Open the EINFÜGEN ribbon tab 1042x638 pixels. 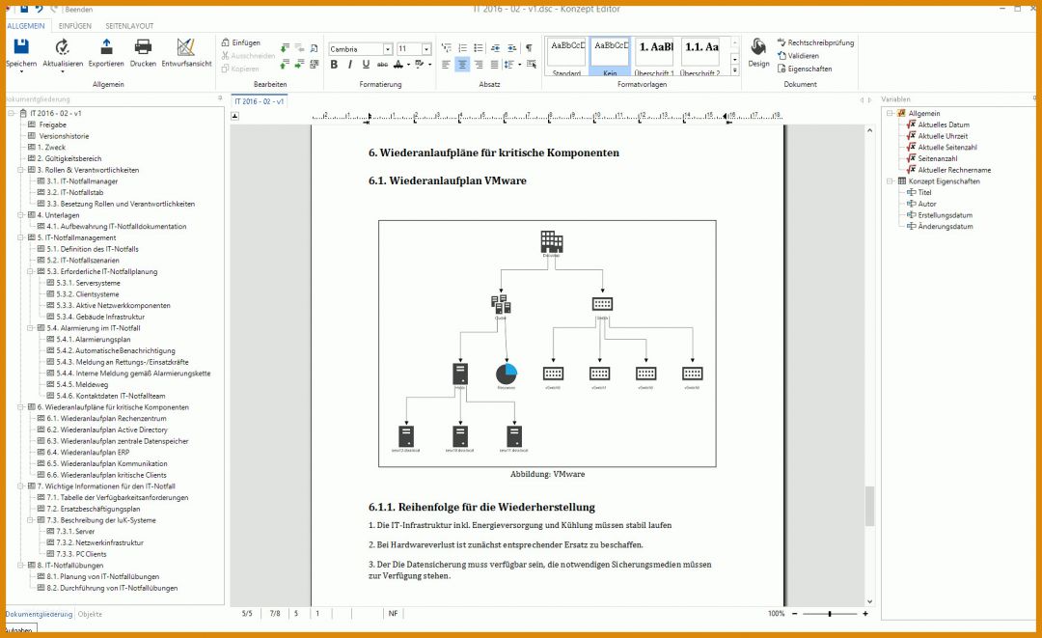click(x=75, y=26)
